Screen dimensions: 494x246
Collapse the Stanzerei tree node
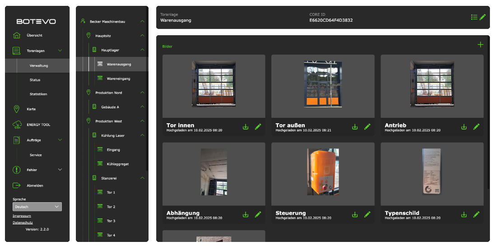[142, 178]
